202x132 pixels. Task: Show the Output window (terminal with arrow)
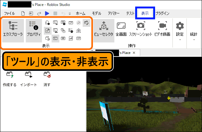(55, 23)
